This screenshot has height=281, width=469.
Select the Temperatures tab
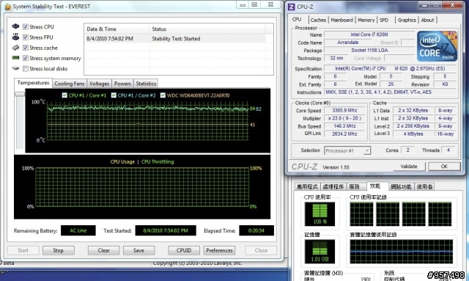(x=33, y=83)
